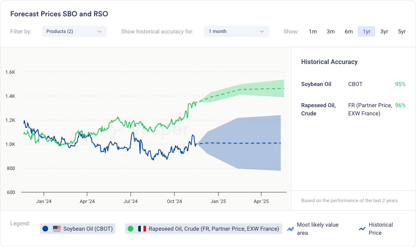
Task: Click the Most likely value area icon
Action: (290, 229)
